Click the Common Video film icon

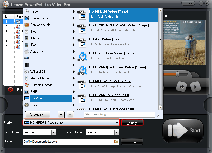(27, 18)
